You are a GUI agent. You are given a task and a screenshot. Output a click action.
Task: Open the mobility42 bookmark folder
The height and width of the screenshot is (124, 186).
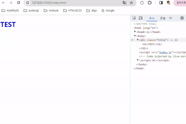pos(10,11)
